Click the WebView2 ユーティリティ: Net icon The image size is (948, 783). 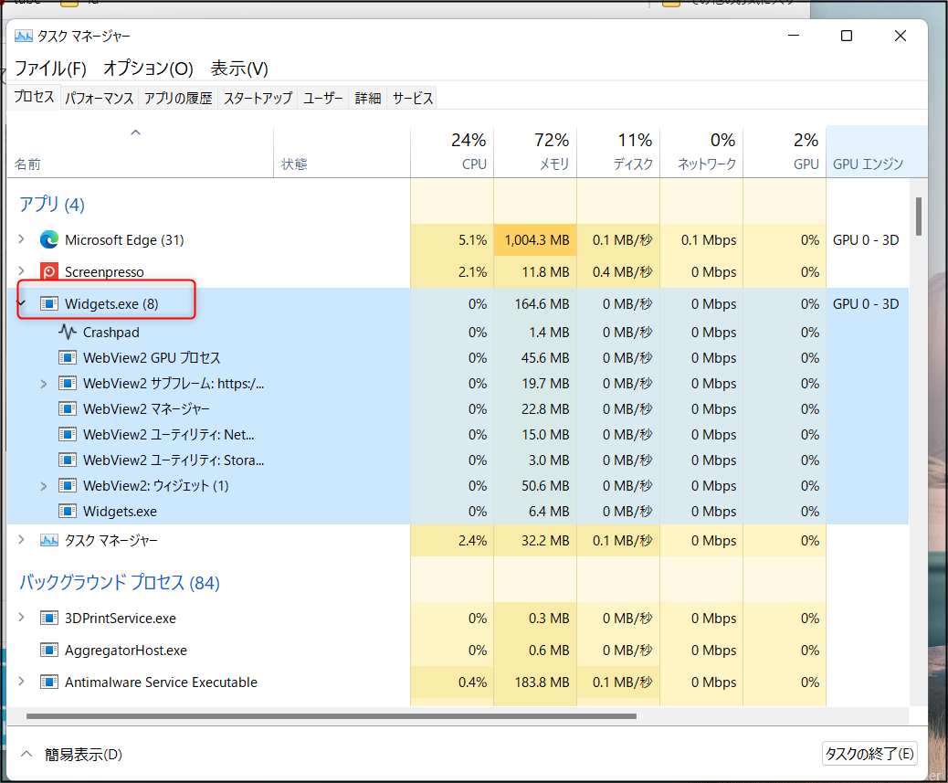click(67, 434)
